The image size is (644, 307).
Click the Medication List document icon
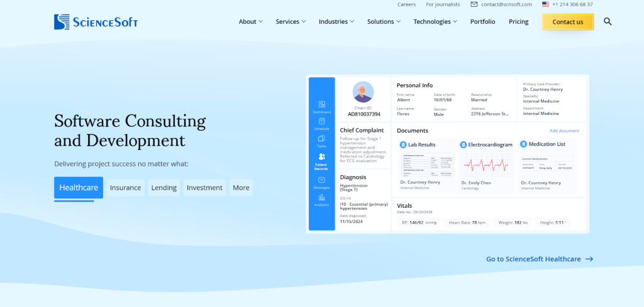(524, 144)
